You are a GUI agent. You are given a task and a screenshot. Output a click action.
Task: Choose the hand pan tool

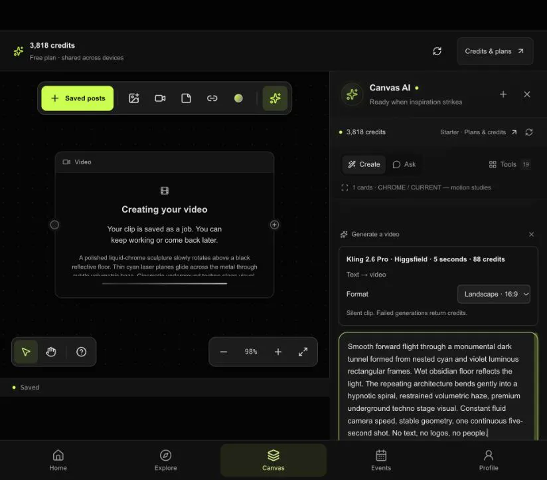pos(51,352)
